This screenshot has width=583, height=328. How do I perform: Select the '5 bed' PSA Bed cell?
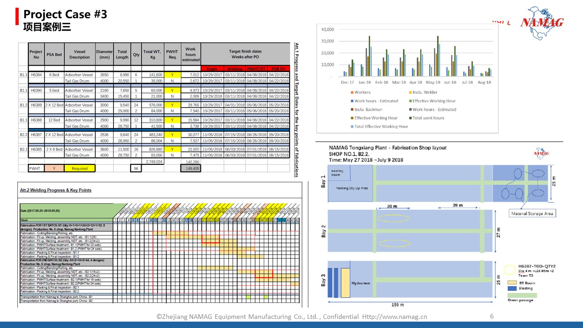[54, 90]
